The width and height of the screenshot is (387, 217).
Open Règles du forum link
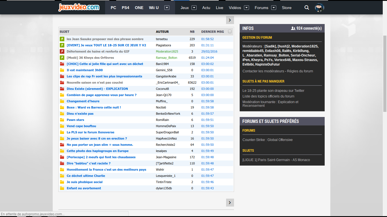[300, 71]
